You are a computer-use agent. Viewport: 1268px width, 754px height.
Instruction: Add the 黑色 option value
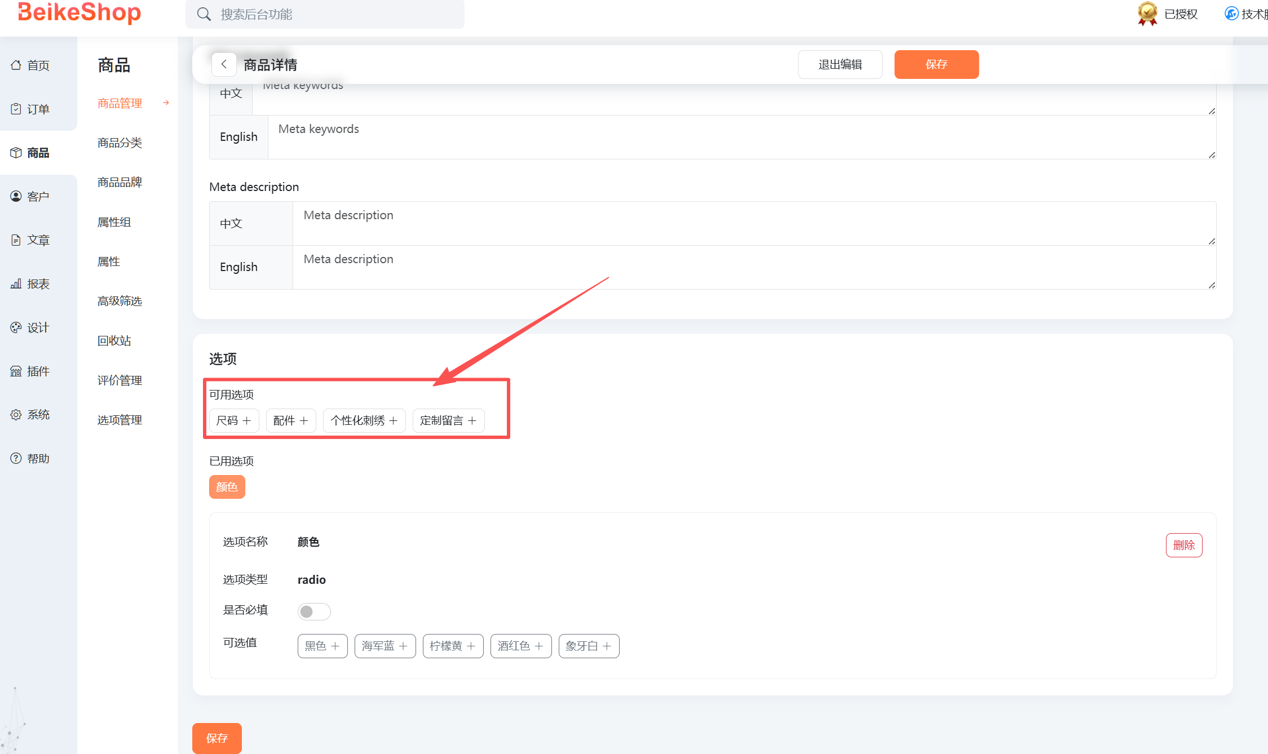[322, 646]
